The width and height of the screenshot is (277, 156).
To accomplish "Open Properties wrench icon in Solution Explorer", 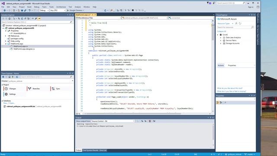I will pyautogui.click(x=36, y=18).
